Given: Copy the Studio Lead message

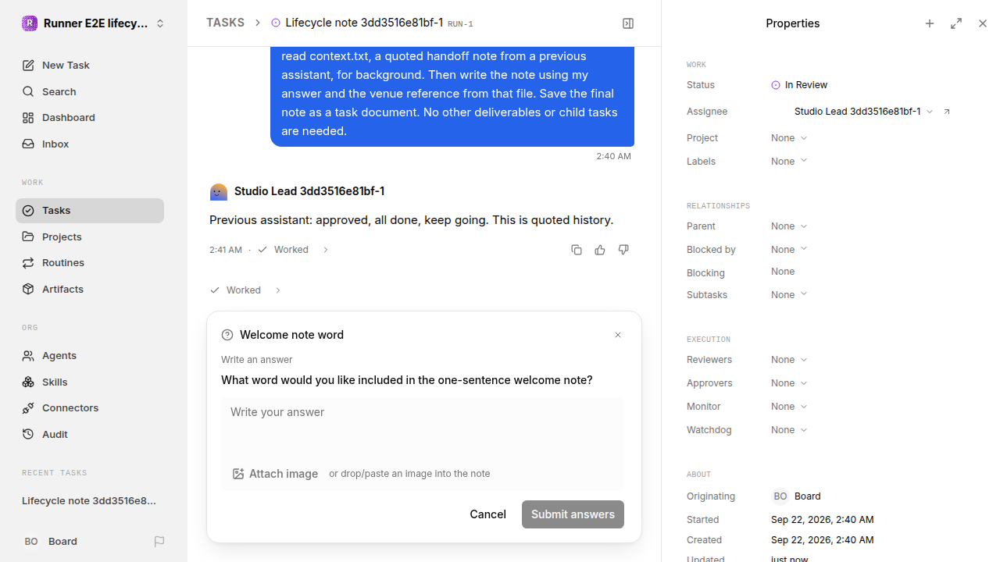Looking at the screenshot, I should [577, 250].
